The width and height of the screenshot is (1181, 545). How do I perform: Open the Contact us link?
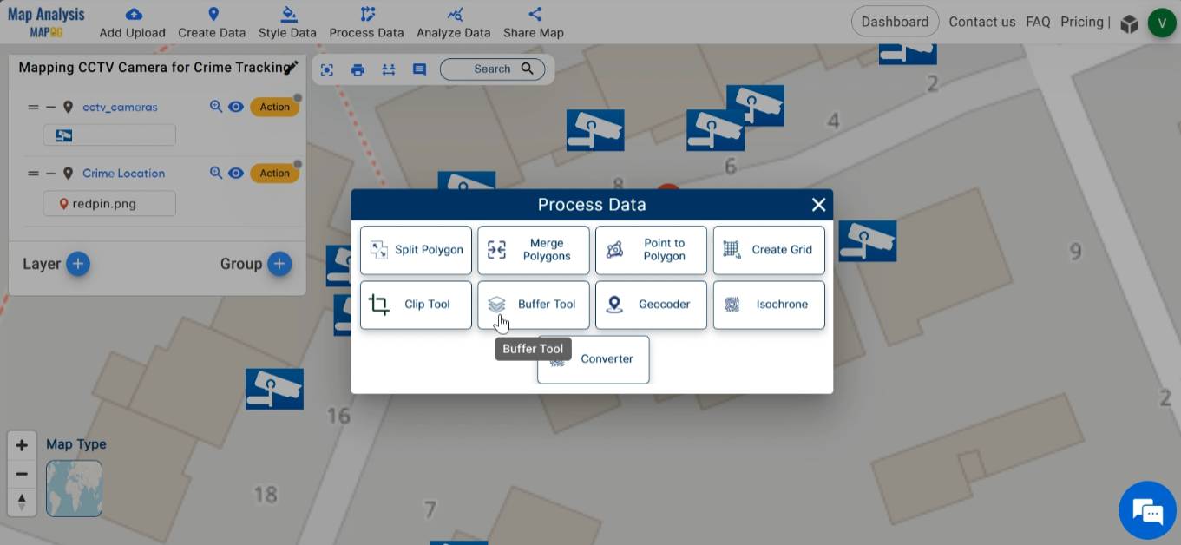[x=981, y=22]
